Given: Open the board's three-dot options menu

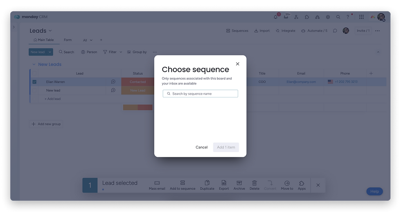Looking at the screenshot, I should tap(377, 31).
